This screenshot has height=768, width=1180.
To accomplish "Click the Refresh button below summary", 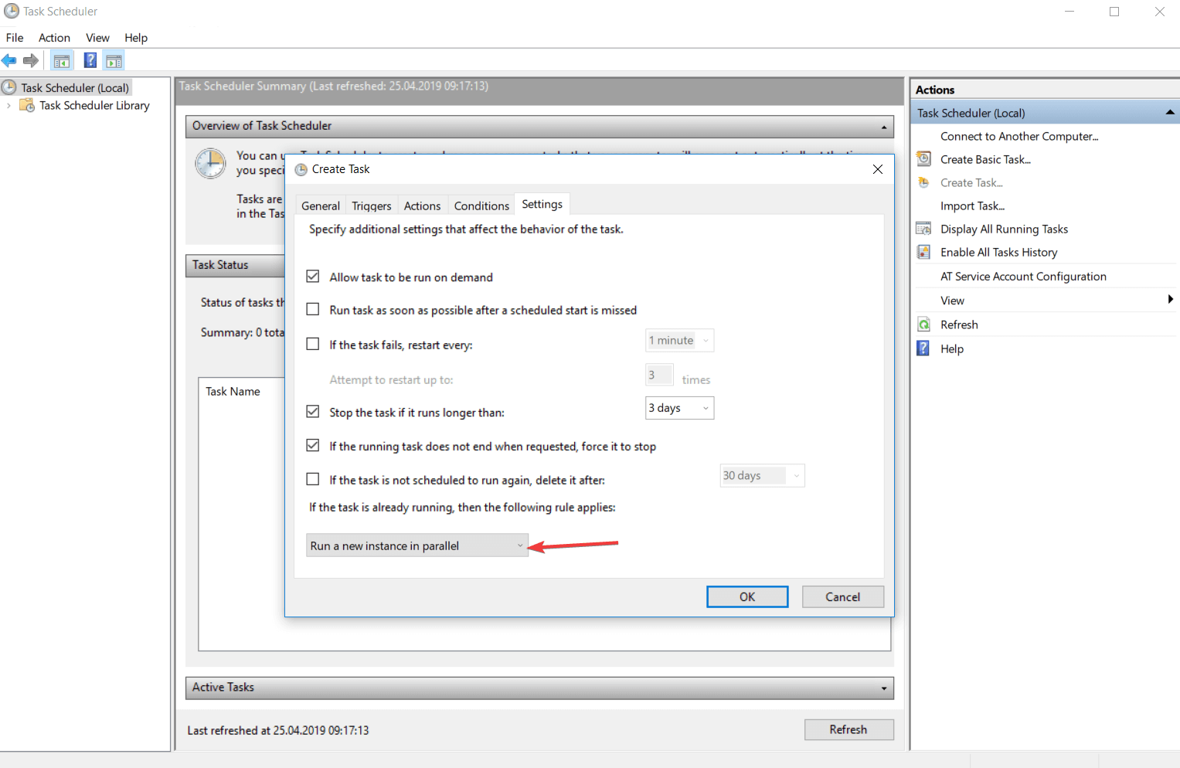I will [x=848, y=729].
